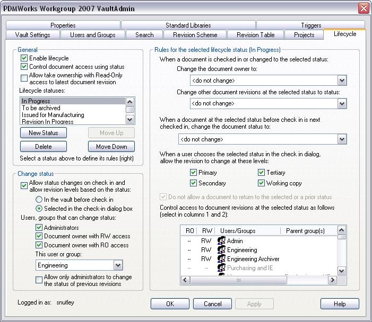Enable Allow take ownership with Read-Only access
Screen dimensions: 372x322
coord(24,78)
